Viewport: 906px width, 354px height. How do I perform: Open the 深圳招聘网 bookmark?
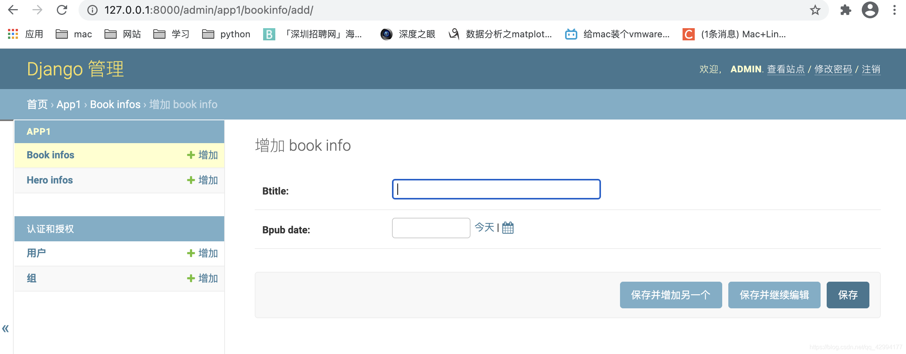(x=313, y=34)
